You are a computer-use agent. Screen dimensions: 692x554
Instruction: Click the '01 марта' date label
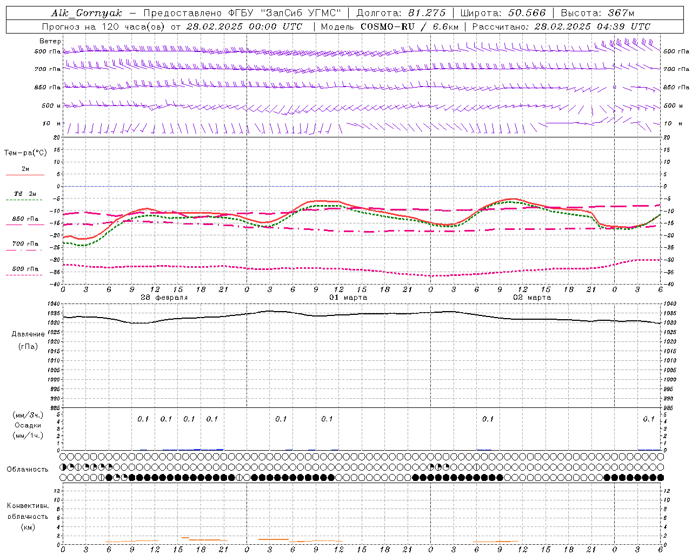pyautogui.click(x=348, y=298)
